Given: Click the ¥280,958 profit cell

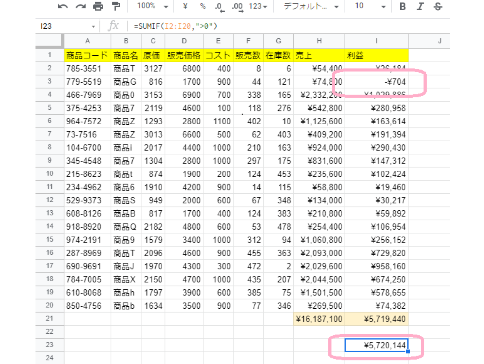Looking at the screenshot, I should click(376, 108).
